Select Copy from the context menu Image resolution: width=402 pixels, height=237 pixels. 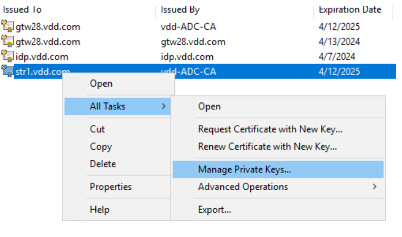point(101,147)
